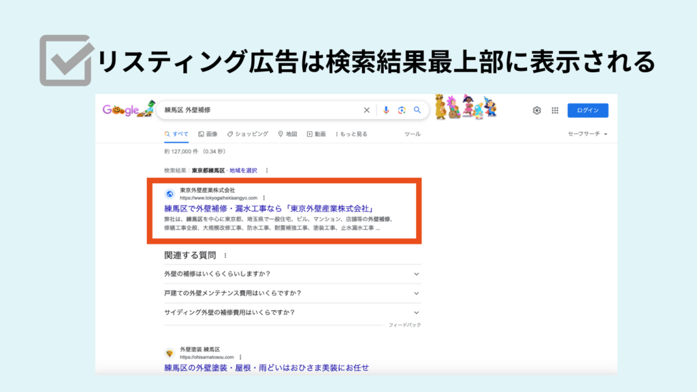
Task: Open three-dot menu next to tokyogaihekisangyo URL
Action: point(263,198)
